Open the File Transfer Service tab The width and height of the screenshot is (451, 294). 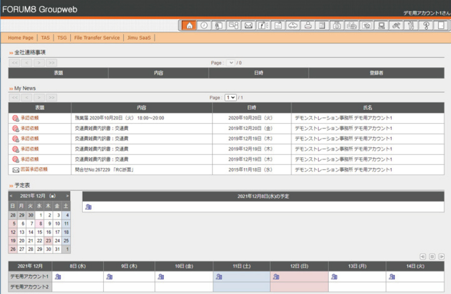click(x=97, y=37)
